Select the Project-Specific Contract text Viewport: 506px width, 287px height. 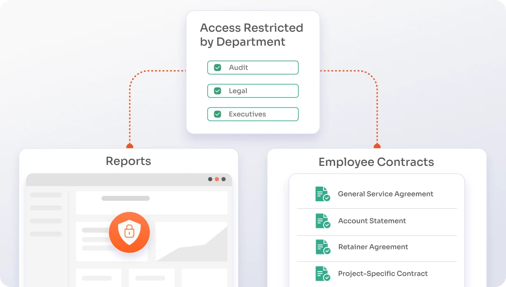tap(383, 273)
